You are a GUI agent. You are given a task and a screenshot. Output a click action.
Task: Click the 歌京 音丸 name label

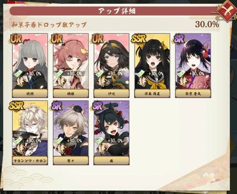[x=193, y=93]
